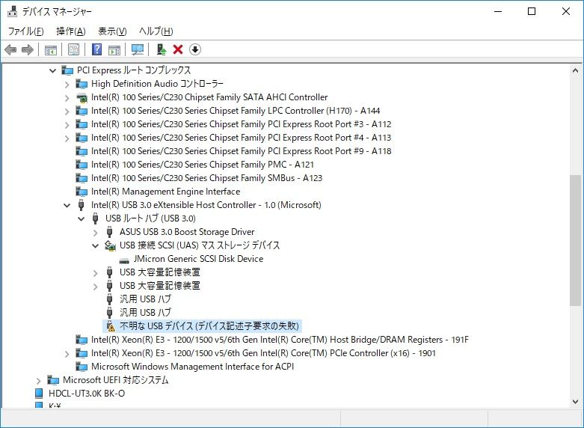Image resolution: width=584 pixels, height=428 pixels.
Task: Select the HDCL-UT3.0K BK-O label
Action: tap(87, 394)
